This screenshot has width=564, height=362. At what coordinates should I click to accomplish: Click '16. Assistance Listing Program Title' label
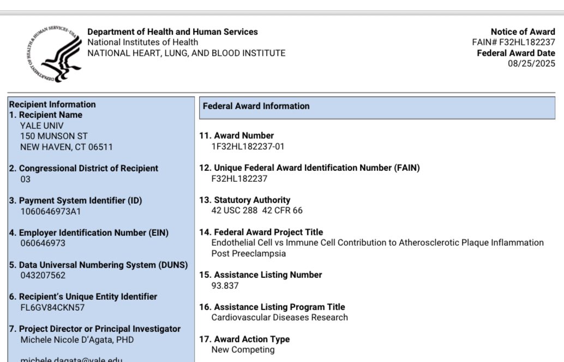272,307
